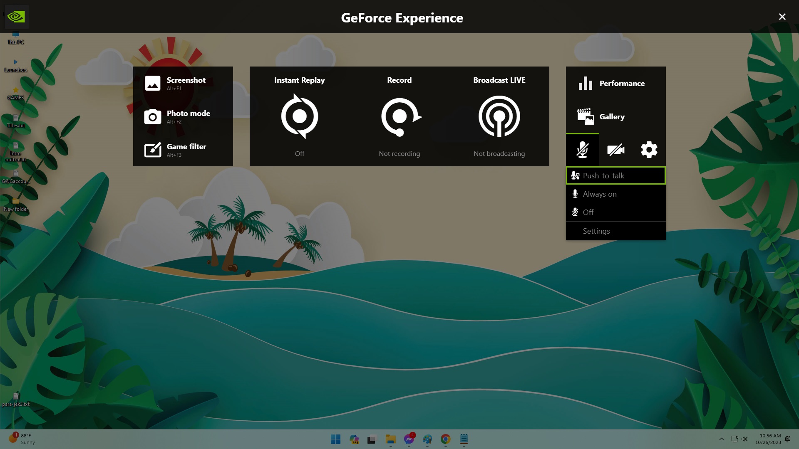Click the Gallery label
The image size is (799, 449).
tap(612, 116)
